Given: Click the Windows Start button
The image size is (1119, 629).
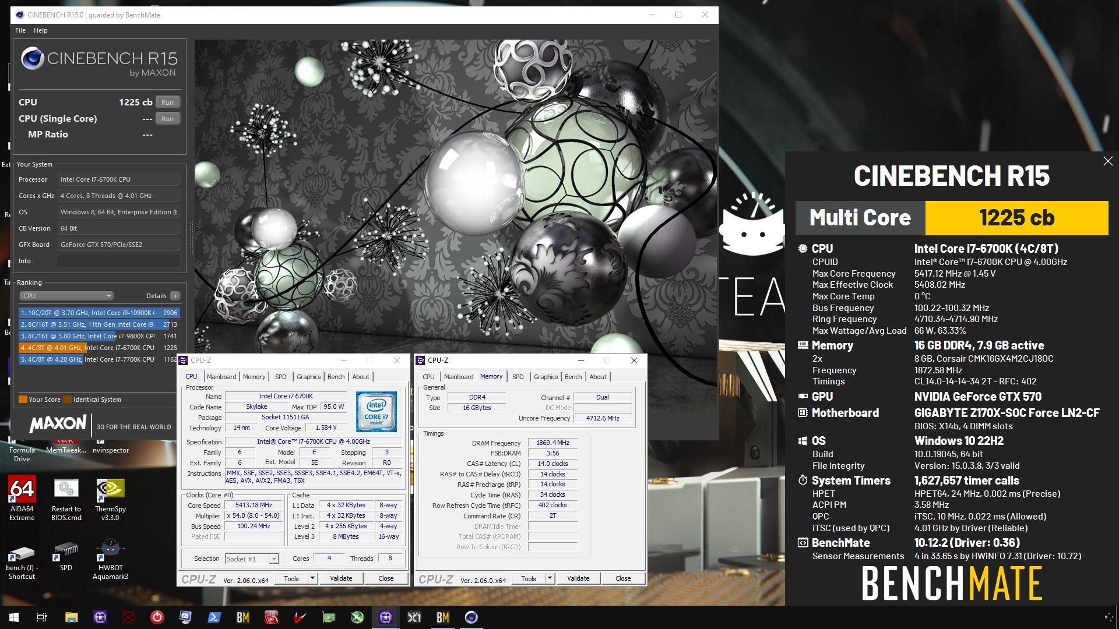Looking at the screenshot, I should click(x=14, y=617).
